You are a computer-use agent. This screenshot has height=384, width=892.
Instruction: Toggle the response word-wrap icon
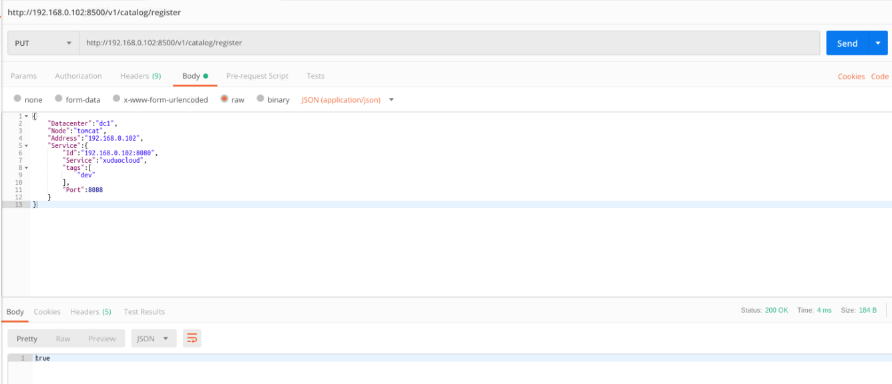[x=192, y=339]
